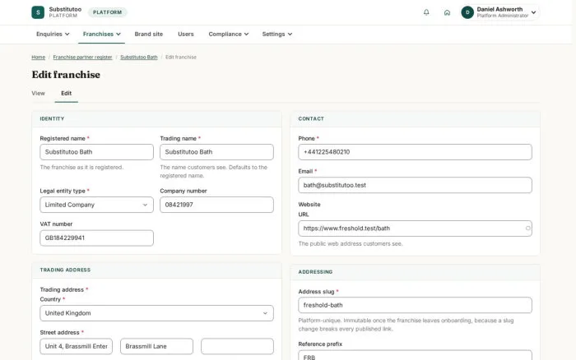Click Daniel Ashworth's avatar circle
The width and height of the screenshot is (576, 360).
pyautogui.click(x=467, y=12)
